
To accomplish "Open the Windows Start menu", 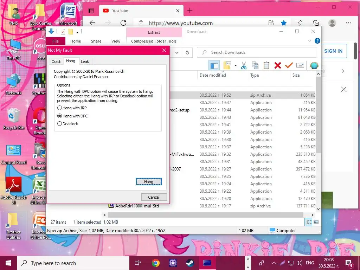I will pos(8,263).
